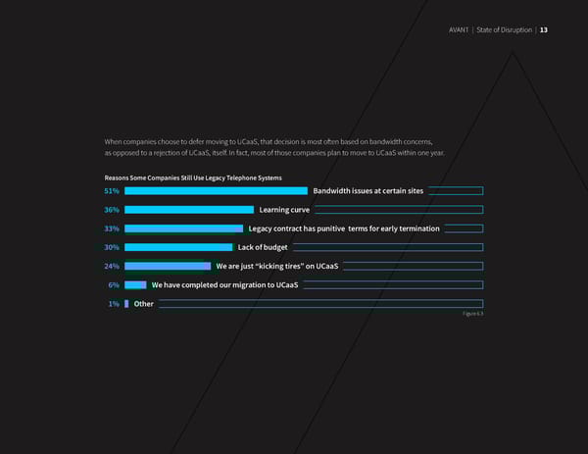Select the 6% percentage label
The width and height of the screenshot is (588, 454).
(x=114, y=284)
